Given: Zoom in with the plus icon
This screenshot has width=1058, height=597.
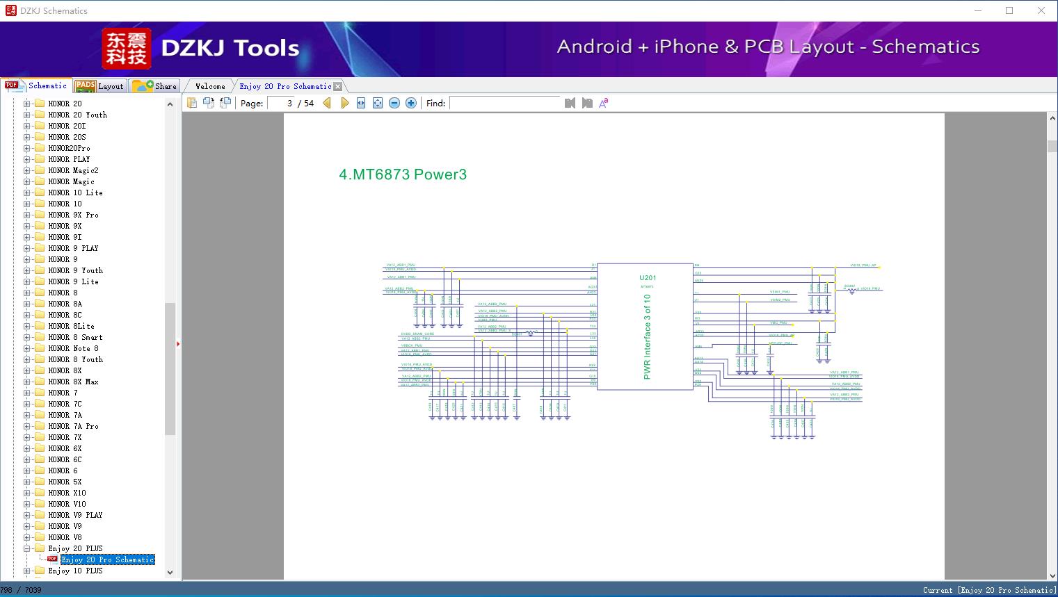Looking at the screenshot, I should pos(411,103).
